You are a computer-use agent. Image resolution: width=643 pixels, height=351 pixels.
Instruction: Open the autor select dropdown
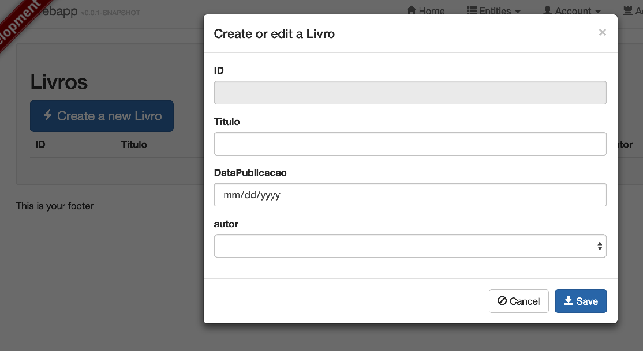pyautogui.click(x=410, y=246)
